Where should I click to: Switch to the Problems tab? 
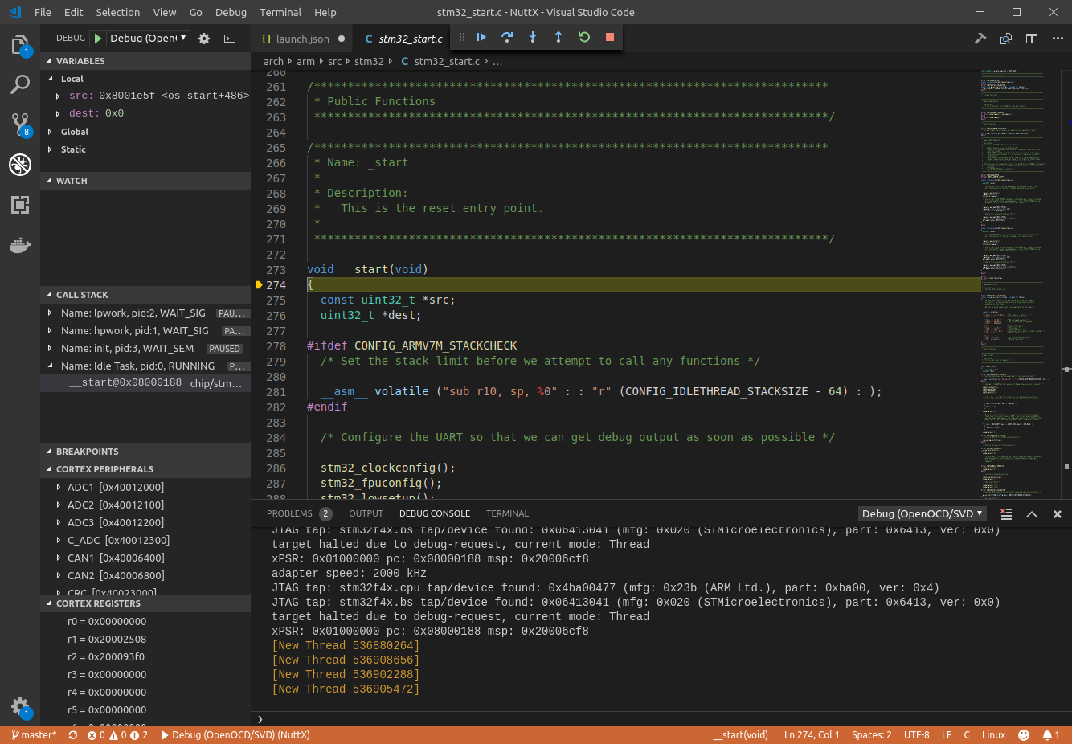289,513
